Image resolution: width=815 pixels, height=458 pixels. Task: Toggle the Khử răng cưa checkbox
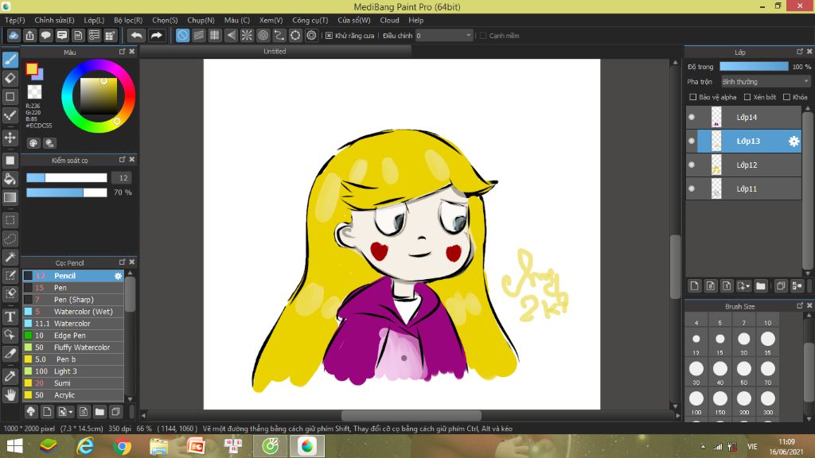point(329,36)
